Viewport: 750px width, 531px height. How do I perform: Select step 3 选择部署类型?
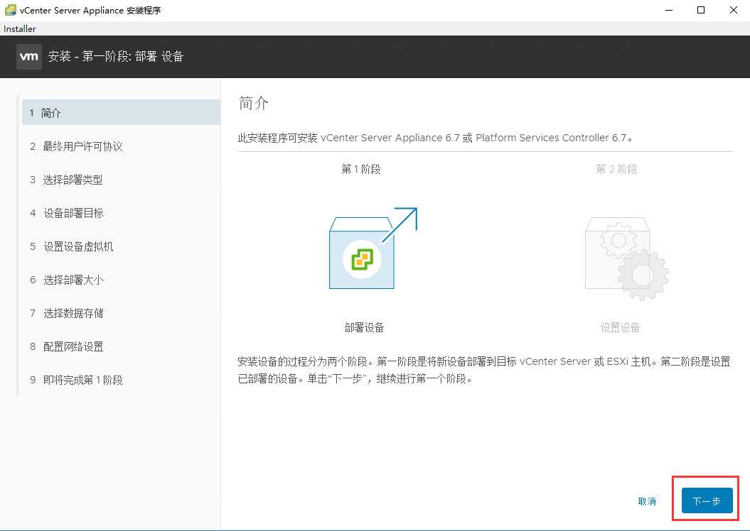[x=73, y=180]
